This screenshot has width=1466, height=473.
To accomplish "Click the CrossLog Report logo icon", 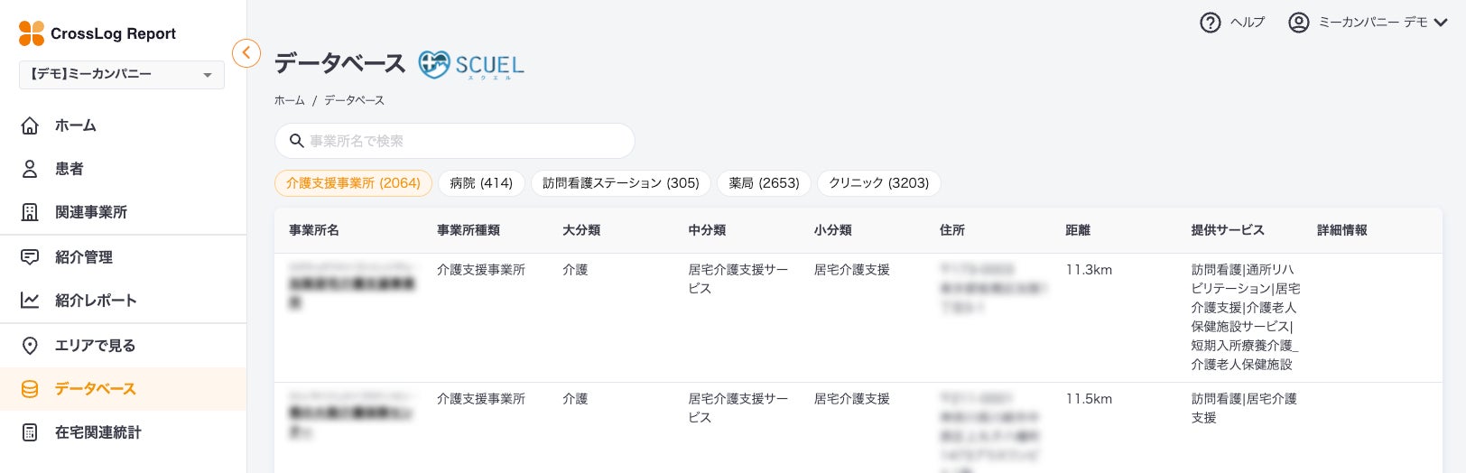I will coord(32,33).
